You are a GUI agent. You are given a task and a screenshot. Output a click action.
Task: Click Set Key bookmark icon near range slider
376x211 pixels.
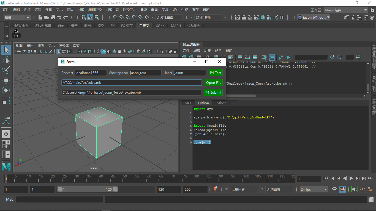pyautogui.click(x=215, y=189)
